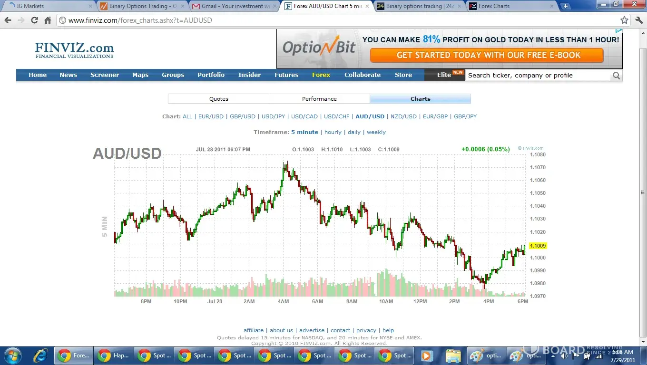This screenshot has width=647, height=365.
Task: Open the EUR/USD chart link
Action: coord(211,116)
